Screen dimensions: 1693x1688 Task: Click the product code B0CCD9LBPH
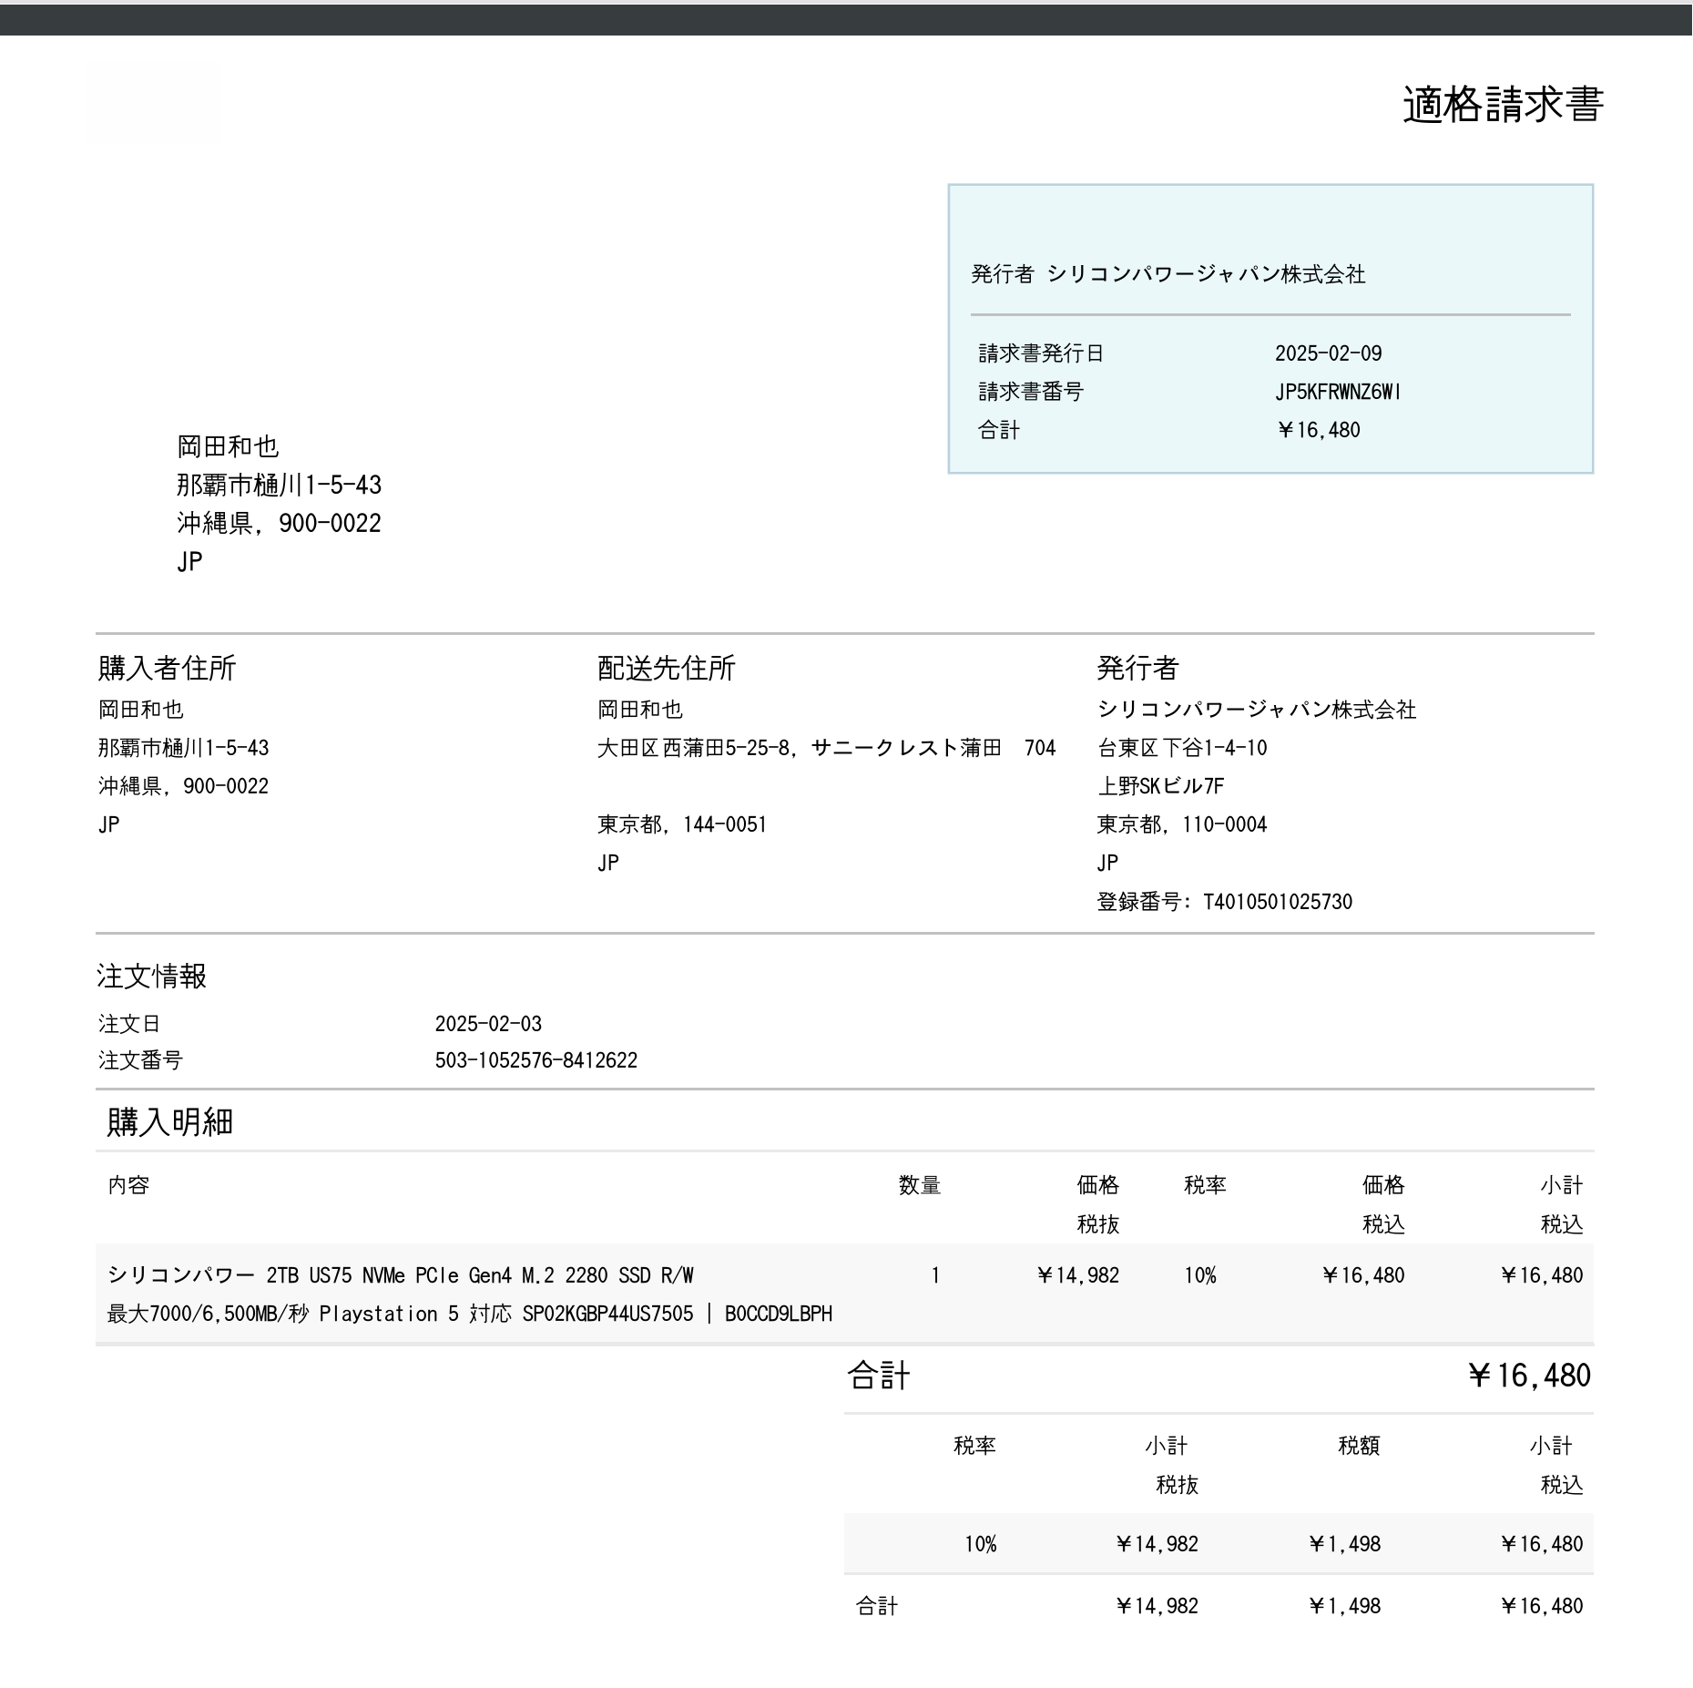point(778,1314)
